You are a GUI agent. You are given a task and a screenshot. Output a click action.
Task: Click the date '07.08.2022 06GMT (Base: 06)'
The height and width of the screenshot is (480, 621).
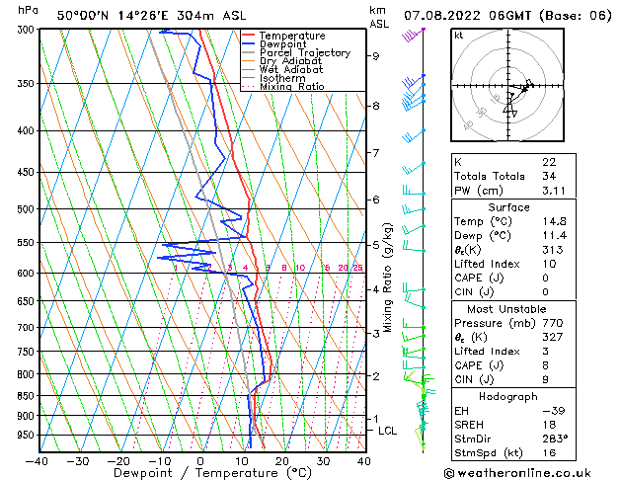[507, 16]
